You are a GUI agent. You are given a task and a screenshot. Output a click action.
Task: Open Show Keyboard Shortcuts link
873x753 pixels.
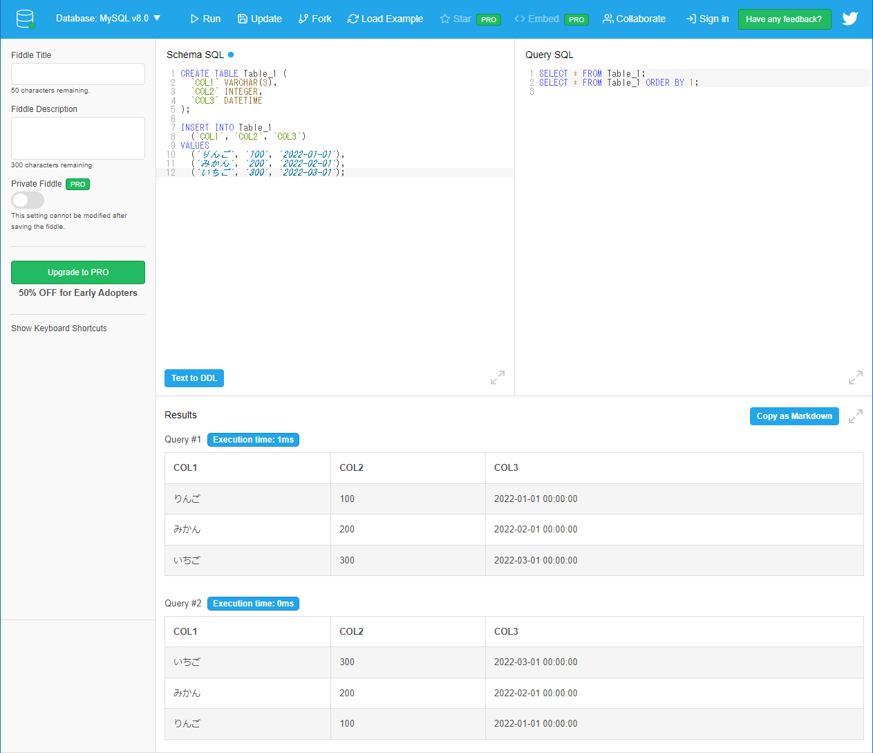point(59,328)
